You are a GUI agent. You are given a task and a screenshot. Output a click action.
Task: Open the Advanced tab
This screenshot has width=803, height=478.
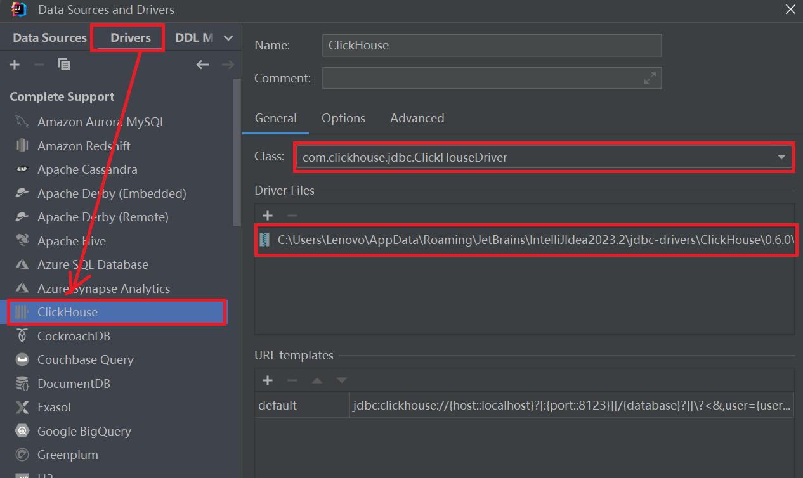(x=417, y=119)
